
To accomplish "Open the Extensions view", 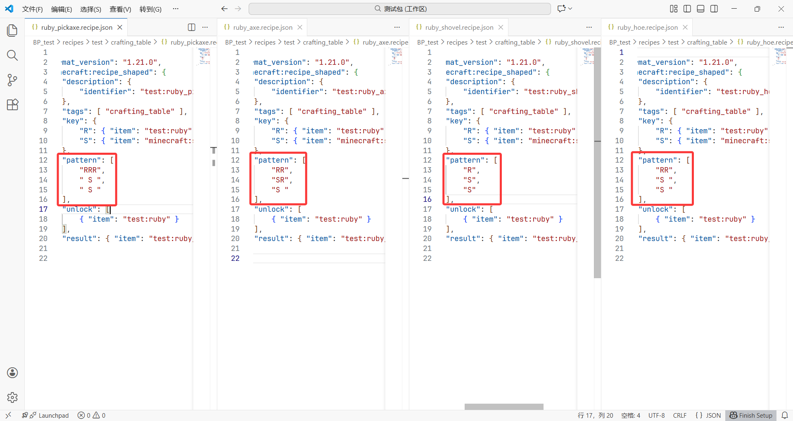I will coord(12,105).
